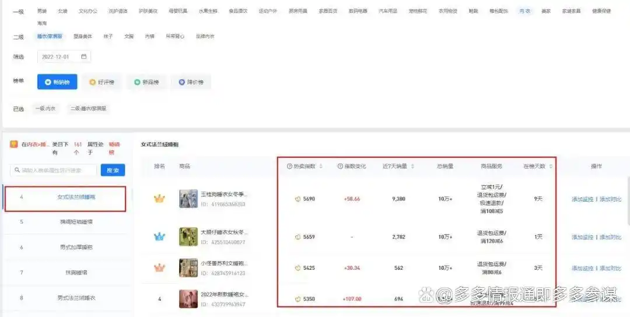Click the flame icon next to 5659
This screenshot has width=630, height=317.
click(297, 237)
